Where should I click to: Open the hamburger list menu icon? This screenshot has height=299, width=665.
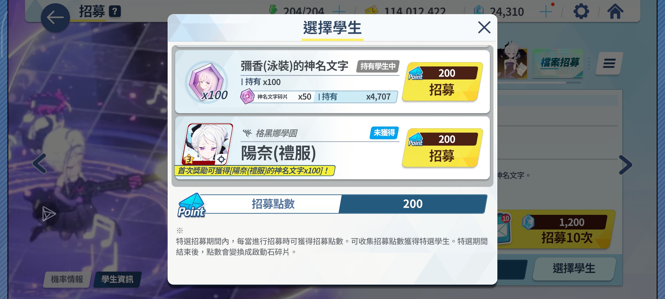click(609, 63)
